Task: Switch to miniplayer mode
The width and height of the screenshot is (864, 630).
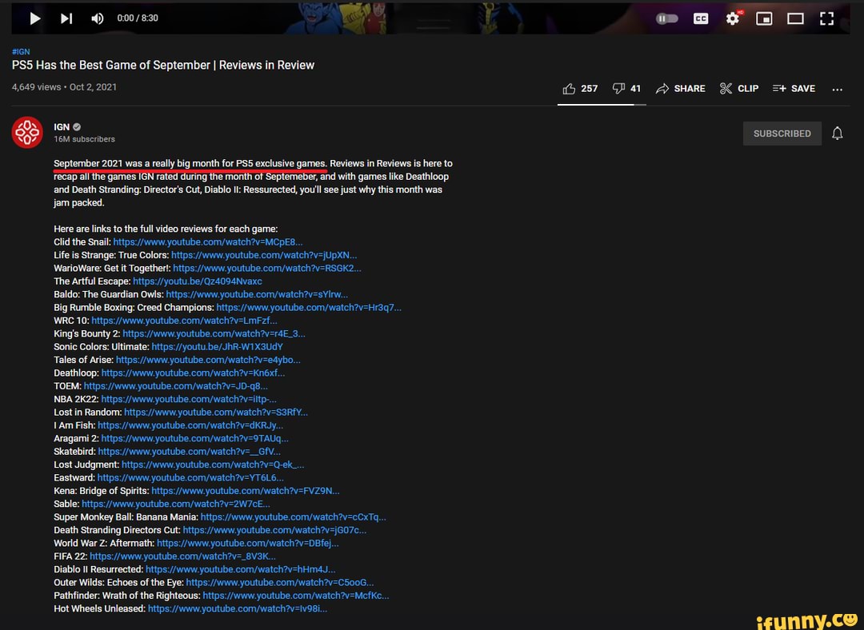Action: 764,18
